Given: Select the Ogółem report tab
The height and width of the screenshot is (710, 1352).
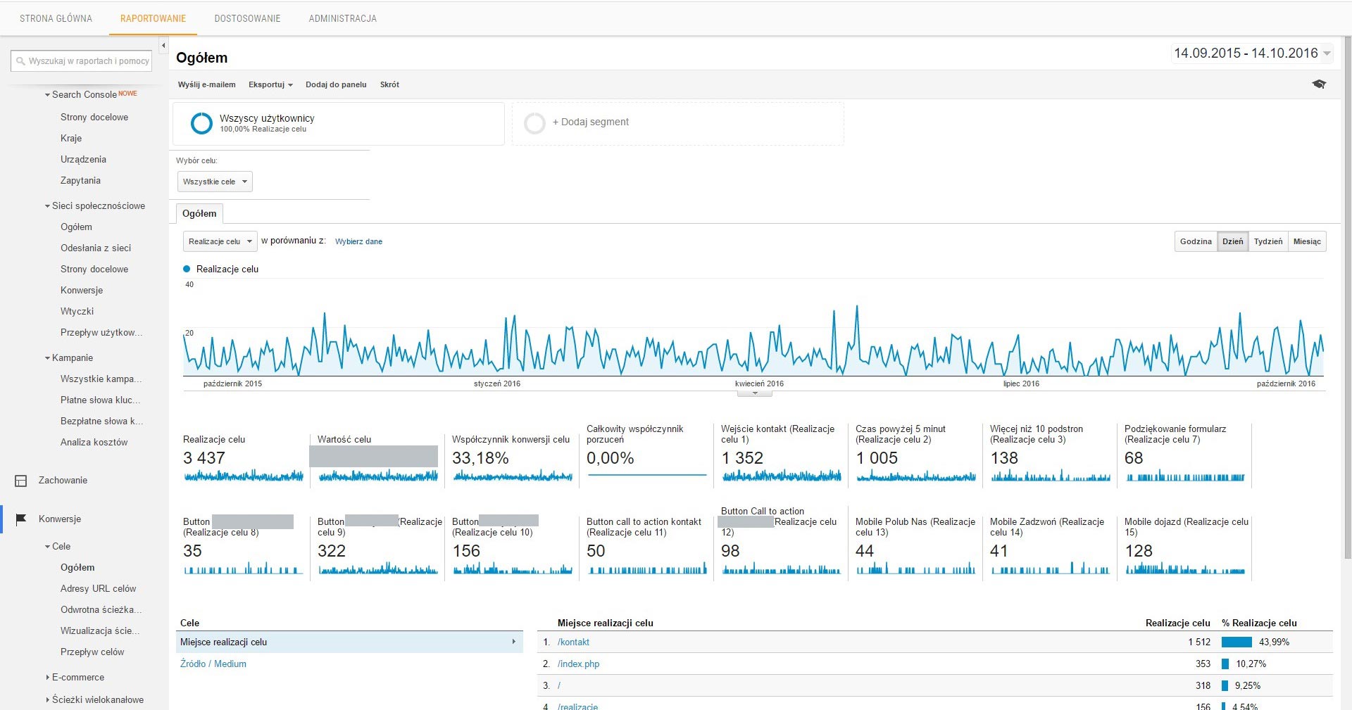Looking at the screenshot, I should coord(199,214).
